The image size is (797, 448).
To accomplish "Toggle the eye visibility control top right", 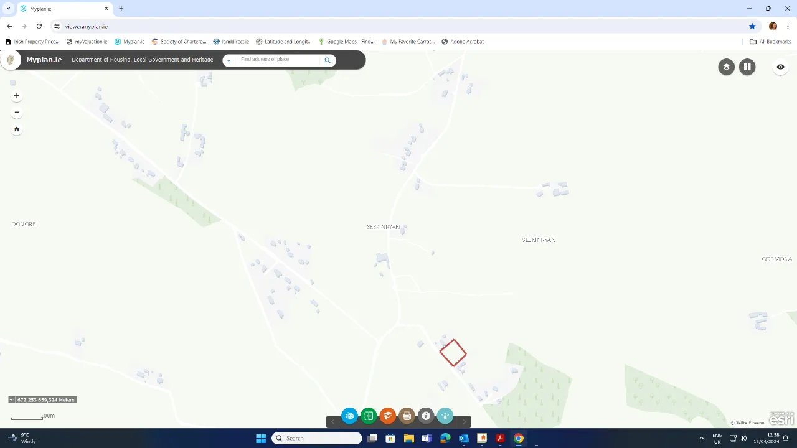I will click(x=780, y=67).
